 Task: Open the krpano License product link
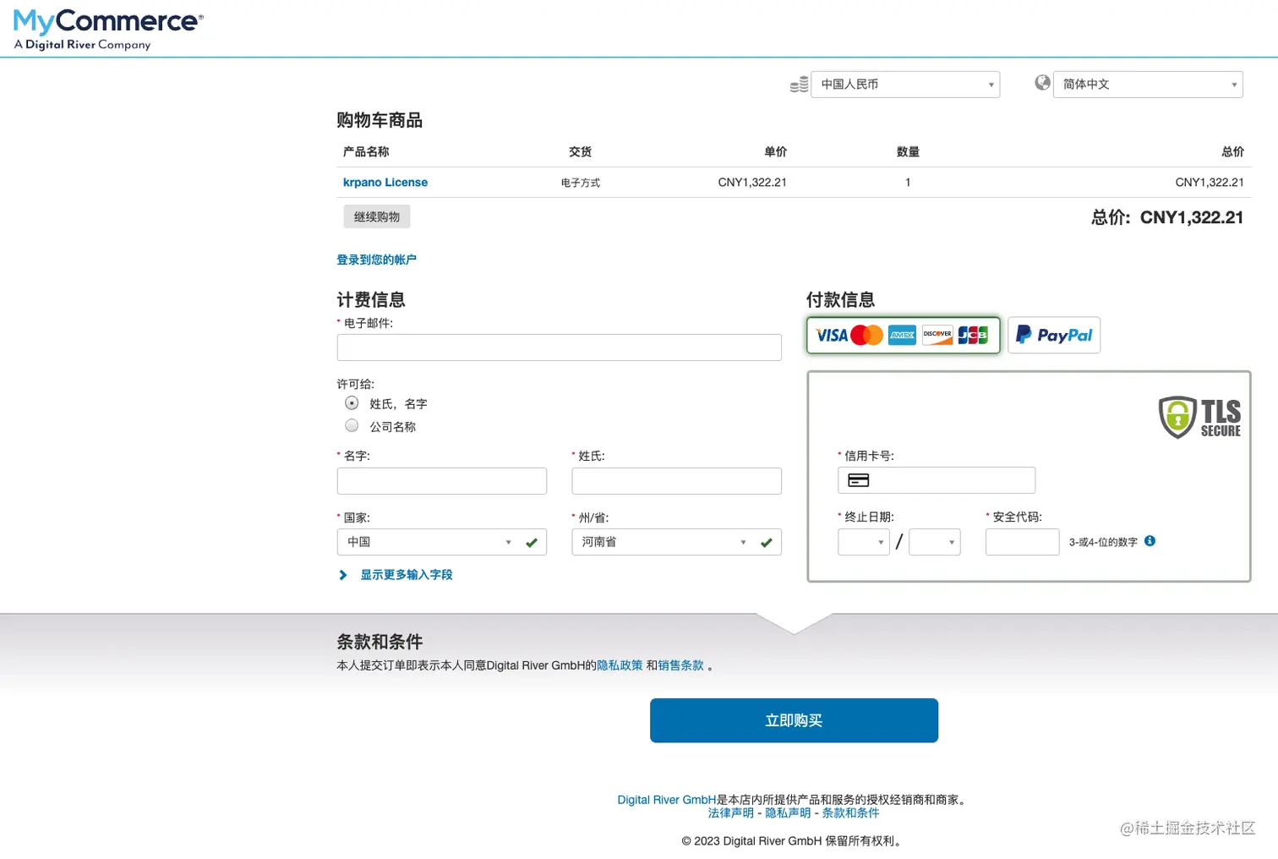[385, 183]
